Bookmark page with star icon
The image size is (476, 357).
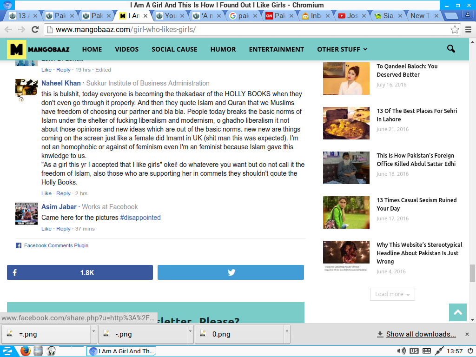(455, 29)
